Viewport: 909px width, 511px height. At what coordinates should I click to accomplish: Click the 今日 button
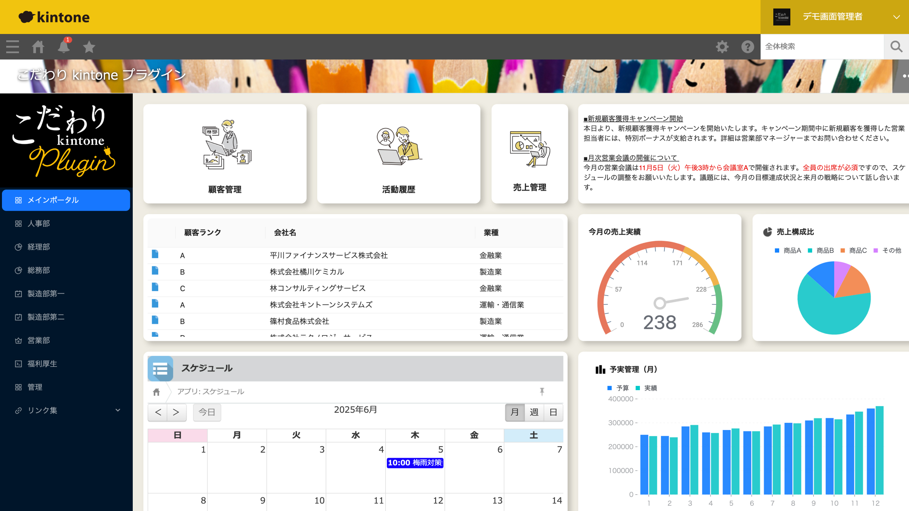207,412
